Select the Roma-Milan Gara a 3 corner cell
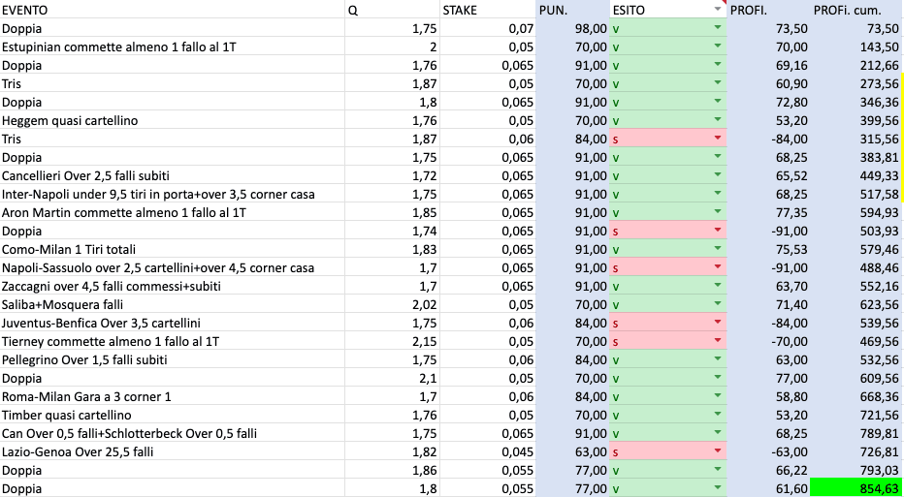 173,396
